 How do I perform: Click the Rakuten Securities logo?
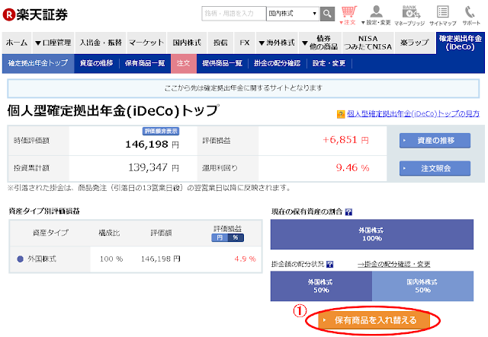point(35,14)
